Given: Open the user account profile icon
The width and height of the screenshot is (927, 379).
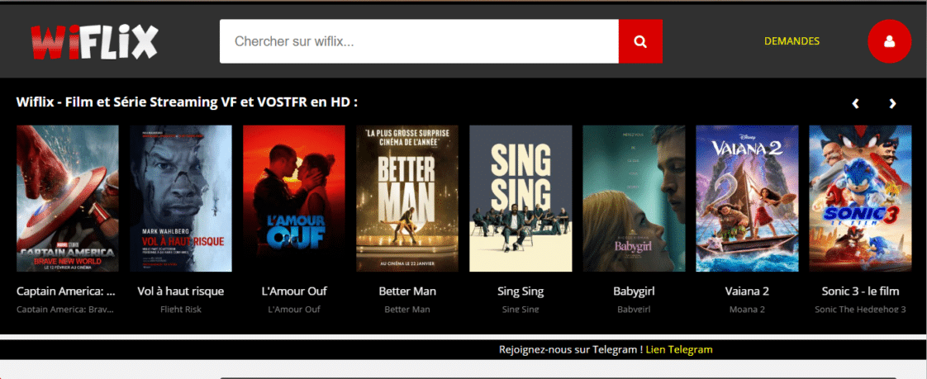Looking at the screenshot, I should coord(889,41).
